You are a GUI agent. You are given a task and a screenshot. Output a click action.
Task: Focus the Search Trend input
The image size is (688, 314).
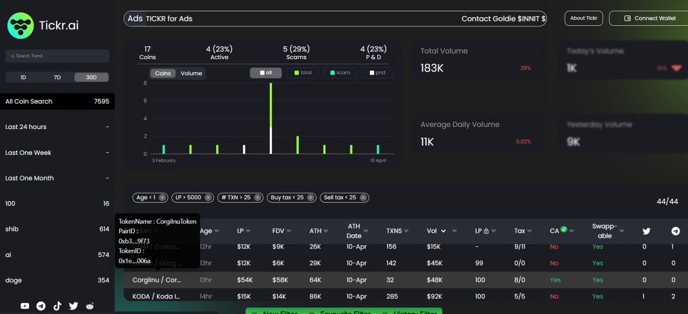(57, 56)
